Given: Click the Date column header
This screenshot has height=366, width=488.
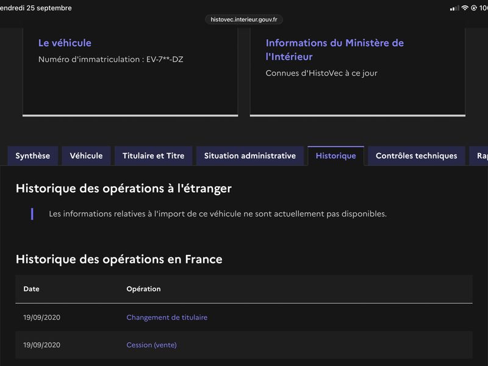Looking at the screenshot, I should (x=32, y=289).
